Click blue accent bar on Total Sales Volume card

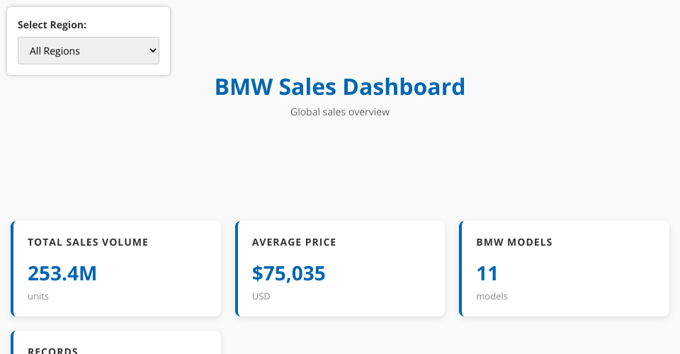12,268
